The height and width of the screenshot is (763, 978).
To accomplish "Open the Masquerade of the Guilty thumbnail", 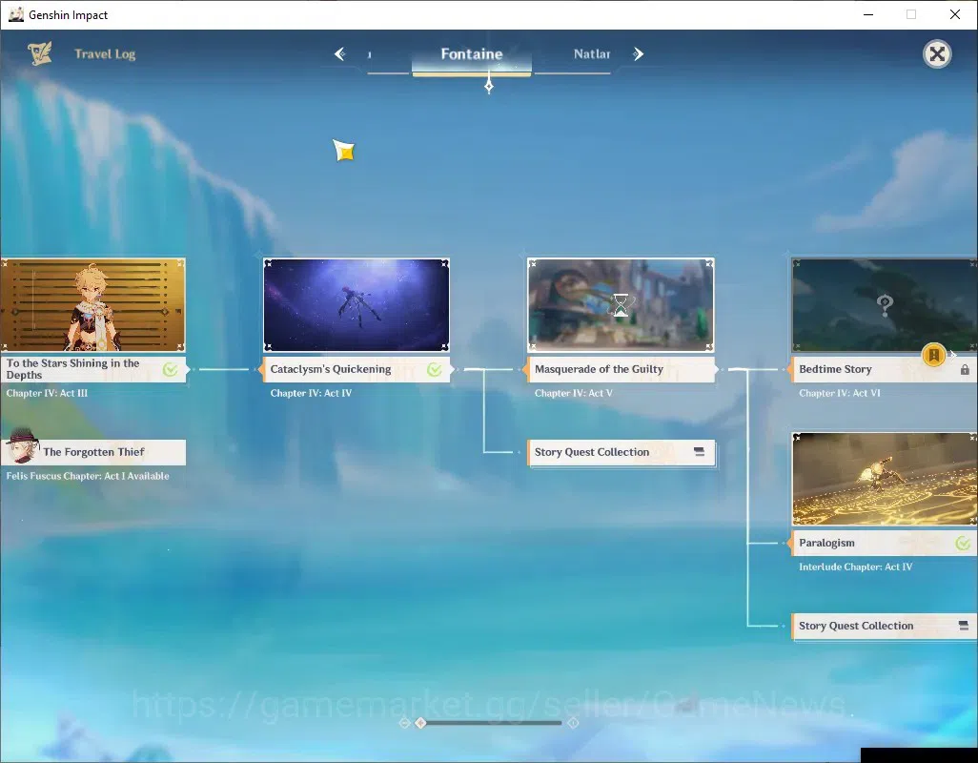I will (x=621, y=305).
